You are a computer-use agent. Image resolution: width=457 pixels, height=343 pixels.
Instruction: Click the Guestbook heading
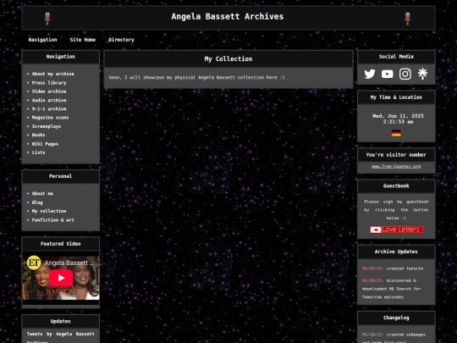click(x=396, y=185)
